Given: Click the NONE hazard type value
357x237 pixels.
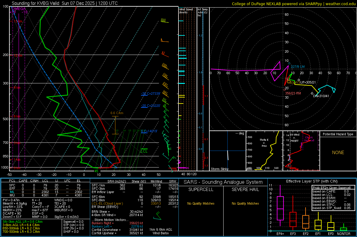Looking at the screenshot, I should pyautogui.click(x=338, y=153).
